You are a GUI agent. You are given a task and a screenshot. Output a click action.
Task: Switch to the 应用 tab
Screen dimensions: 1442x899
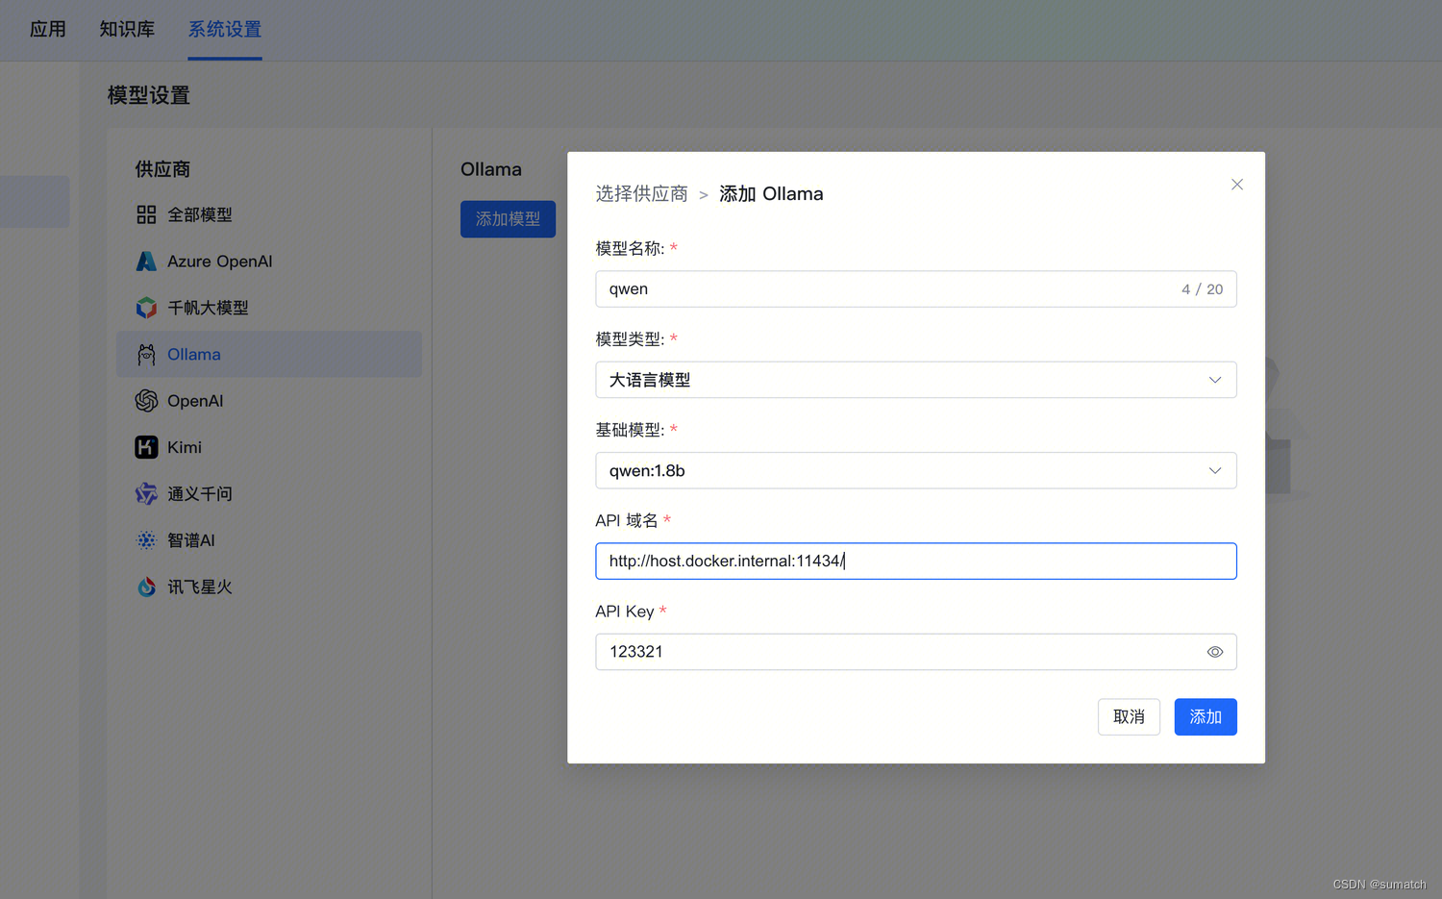48,30
